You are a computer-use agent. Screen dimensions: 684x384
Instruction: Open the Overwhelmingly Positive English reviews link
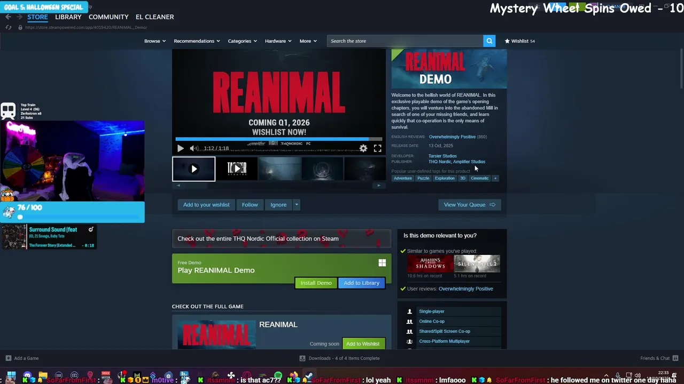(452, 137)
